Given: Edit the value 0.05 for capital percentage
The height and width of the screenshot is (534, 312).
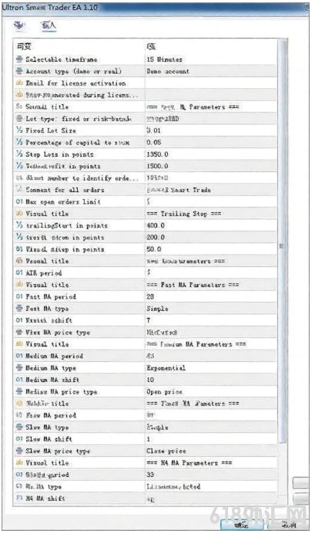Looking at the screenshot, I should [154, 142].
